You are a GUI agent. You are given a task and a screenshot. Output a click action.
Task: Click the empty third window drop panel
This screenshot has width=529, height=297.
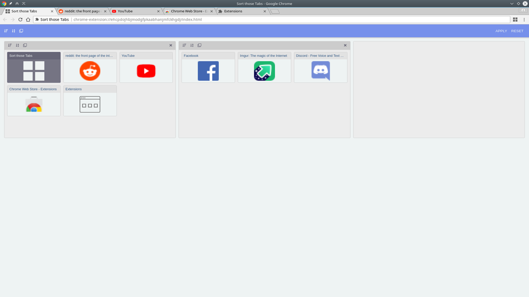[x=439, y=90]
